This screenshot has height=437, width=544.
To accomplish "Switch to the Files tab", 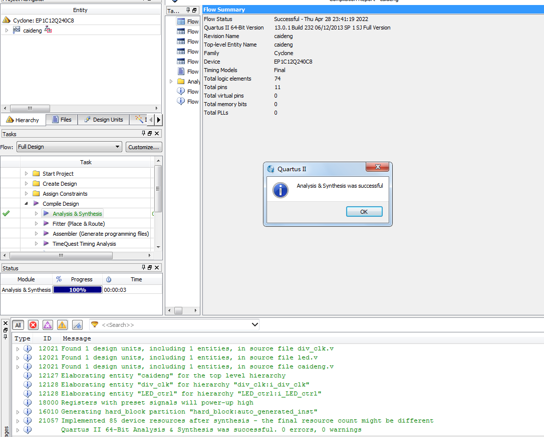I will tap(62, 120).
